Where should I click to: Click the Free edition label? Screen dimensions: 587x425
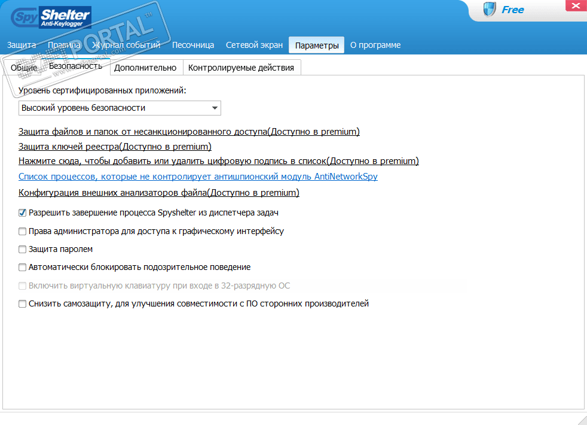(x=512, y=10)
